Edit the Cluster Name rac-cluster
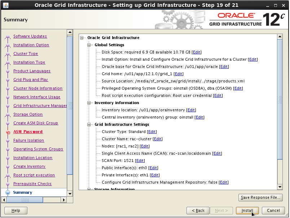Image resolution: width=290 pixels, height=218 pixels. [157, 139]
